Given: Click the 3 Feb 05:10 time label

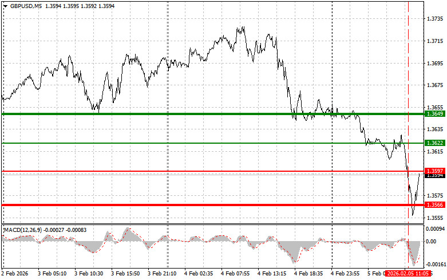Looking at the screenshot, I should [52, 274].
